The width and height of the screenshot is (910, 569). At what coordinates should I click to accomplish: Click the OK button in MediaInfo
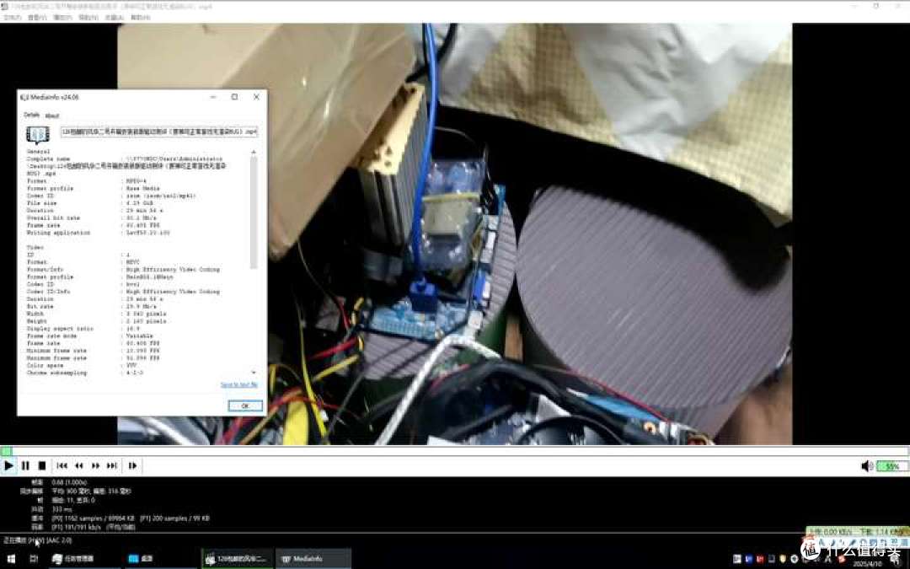245,405
